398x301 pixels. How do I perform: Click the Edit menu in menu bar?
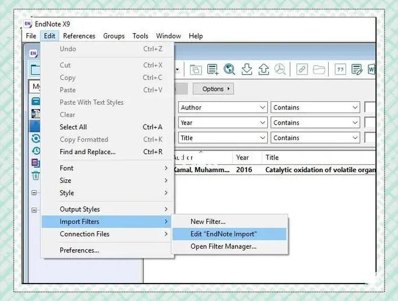(x=49, y=36)
